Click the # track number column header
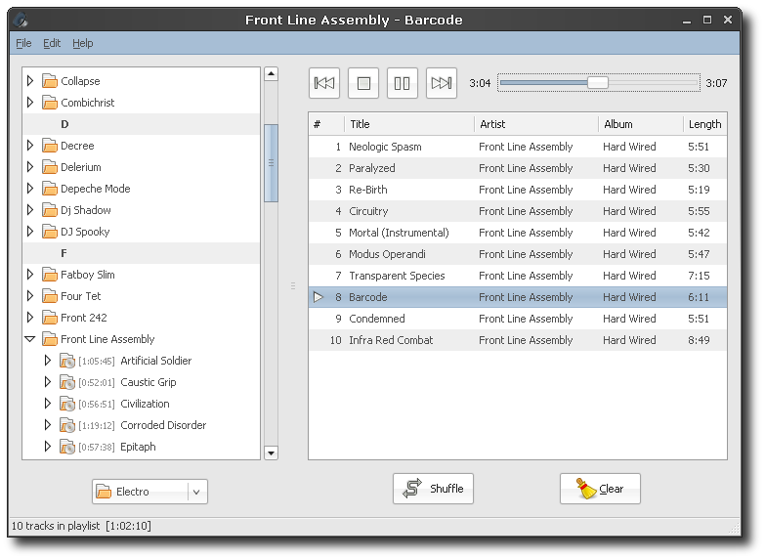This screenshot has height=560, width=765. pyautogui.click(x=326, y=124)
